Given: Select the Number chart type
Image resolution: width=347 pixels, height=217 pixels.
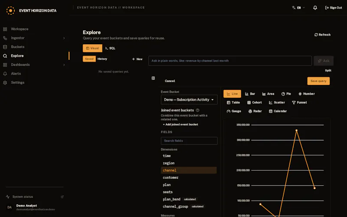Looking at the screenshot, I should click(x=307, y=94).
